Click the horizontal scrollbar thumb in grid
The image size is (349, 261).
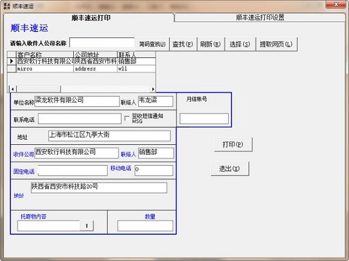39,89
